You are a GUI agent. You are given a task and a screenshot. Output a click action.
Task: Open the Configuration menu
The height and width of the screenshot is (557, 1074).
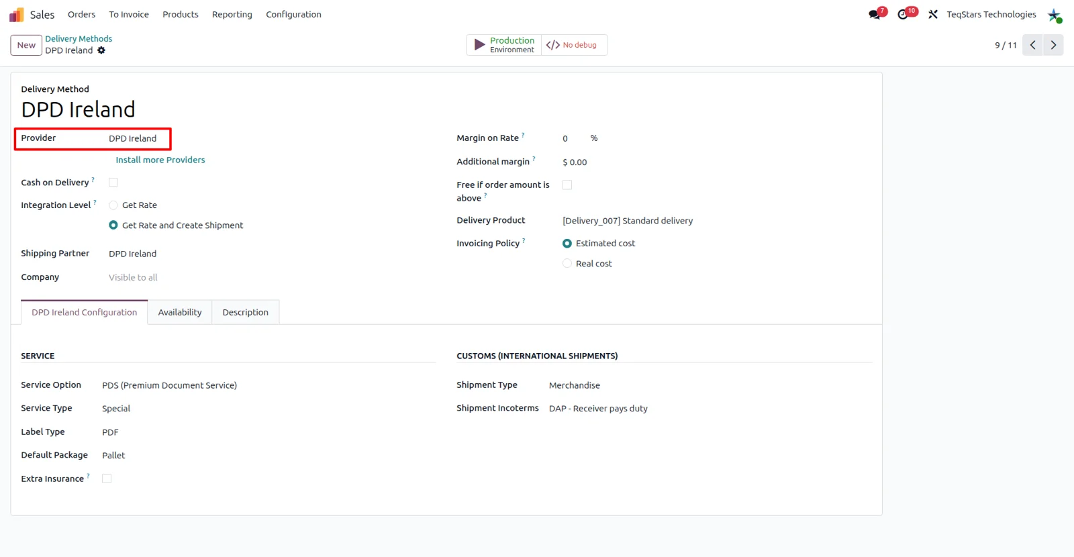(x=293, y=14)
